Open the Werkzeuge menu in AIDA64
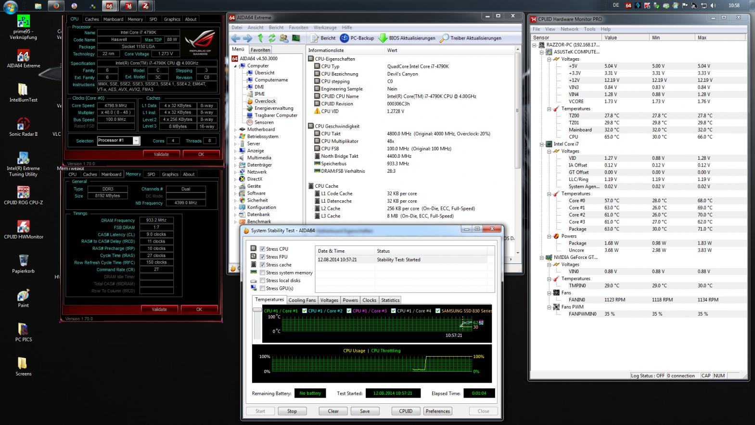This screenshot has width=755, height=425. pos(325,27)
